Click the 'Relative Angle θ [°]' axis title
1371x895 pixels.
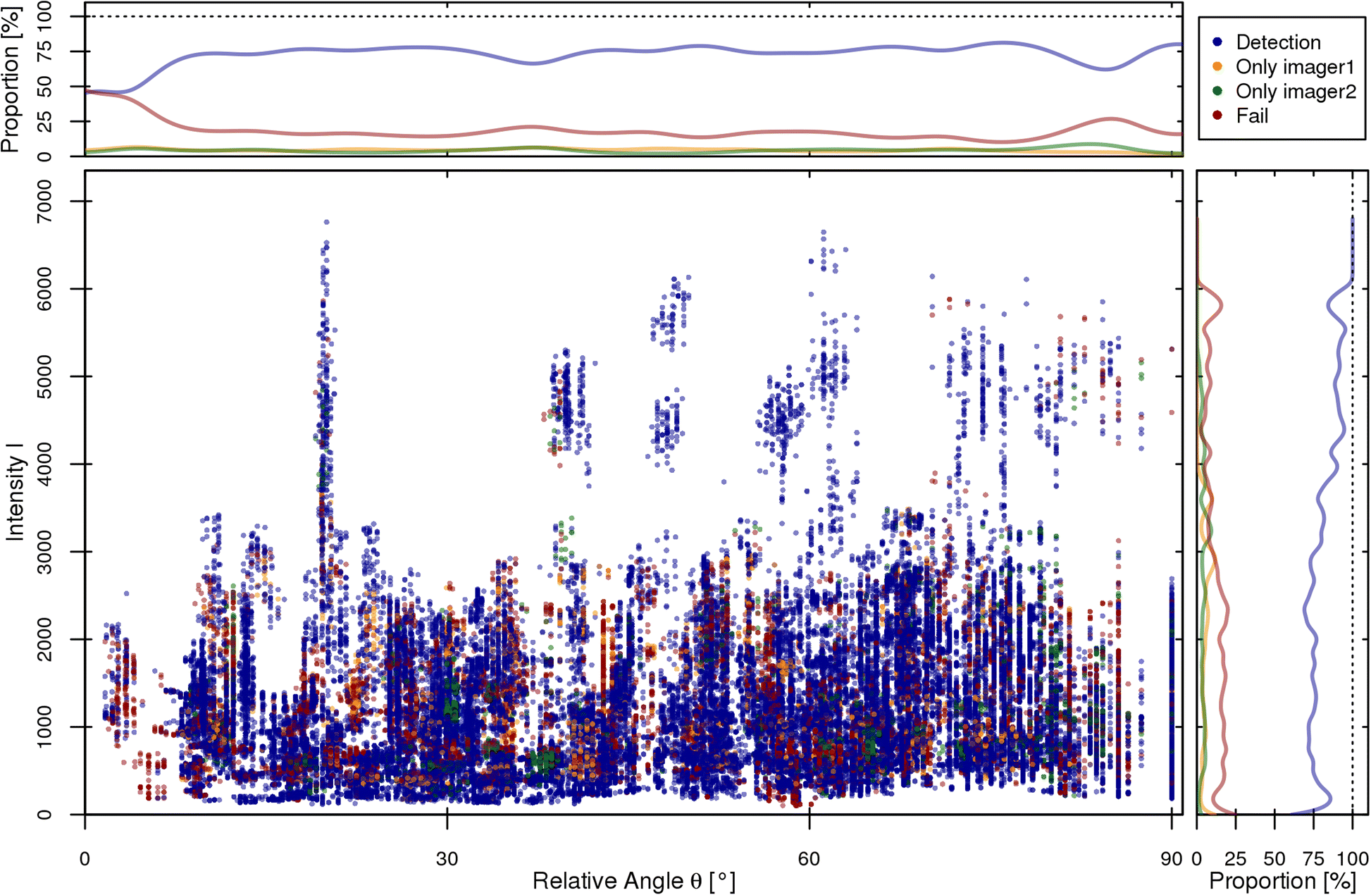click(633, 881)
